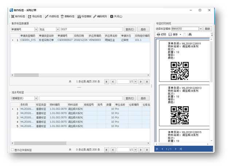230x168 pixels.
Task: Click lower 查找(F) button in 流水号标签
Action: click(x=130, y=98)
